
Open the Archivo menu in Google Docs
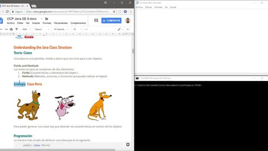click(10, 23)
